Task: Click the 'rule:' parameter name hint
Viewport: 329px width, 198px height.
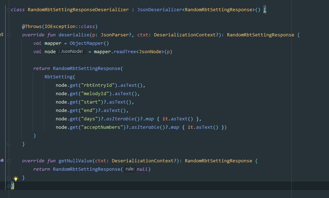Action: (130, 169)
